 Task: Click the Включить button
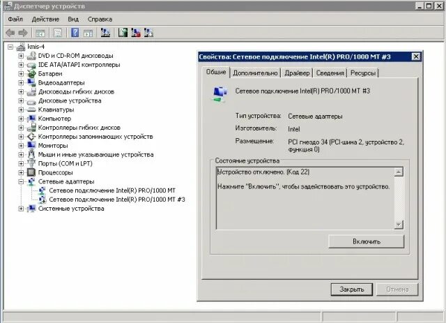pos(367,241)
